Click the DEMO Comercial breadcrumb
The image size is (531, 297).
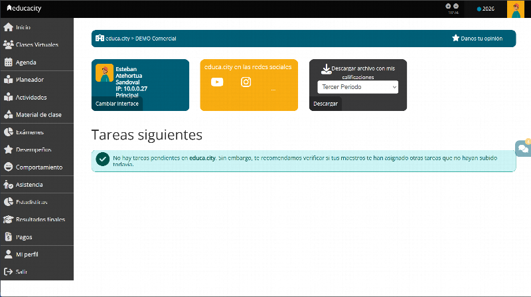click(156, 39)
